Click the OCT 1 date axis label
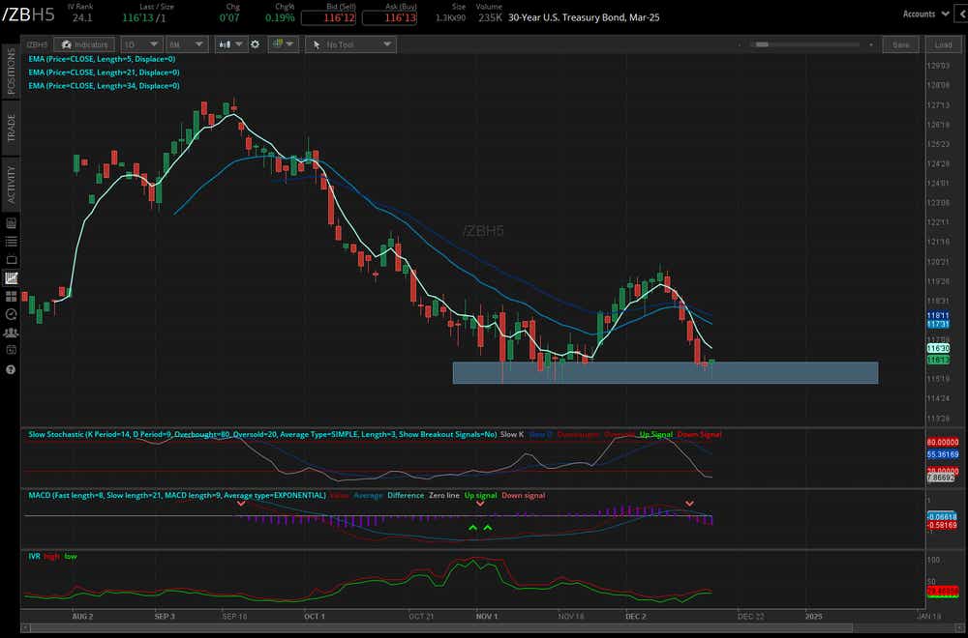The height and width of the screenshot is (638, 968). [315, 617]
